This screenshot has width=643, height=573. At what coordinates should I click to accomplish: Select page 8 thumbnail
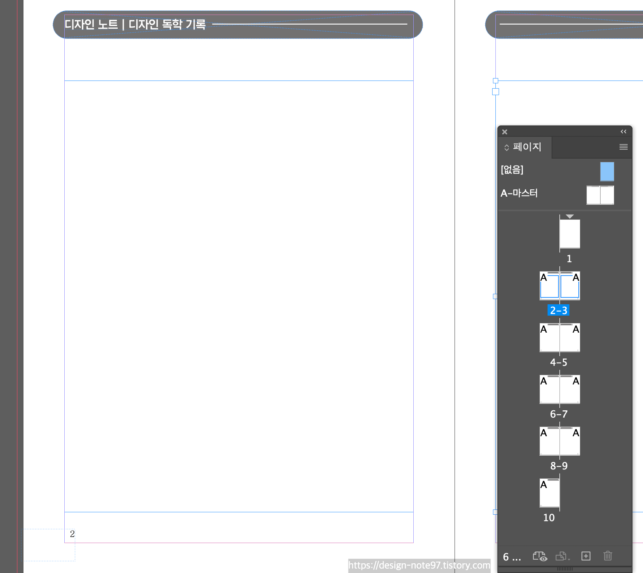coord(550,441)
